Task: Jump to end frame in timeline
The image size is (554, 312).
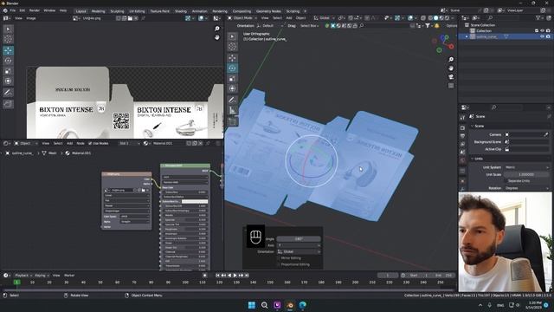Action: click(x=247, y=276)
